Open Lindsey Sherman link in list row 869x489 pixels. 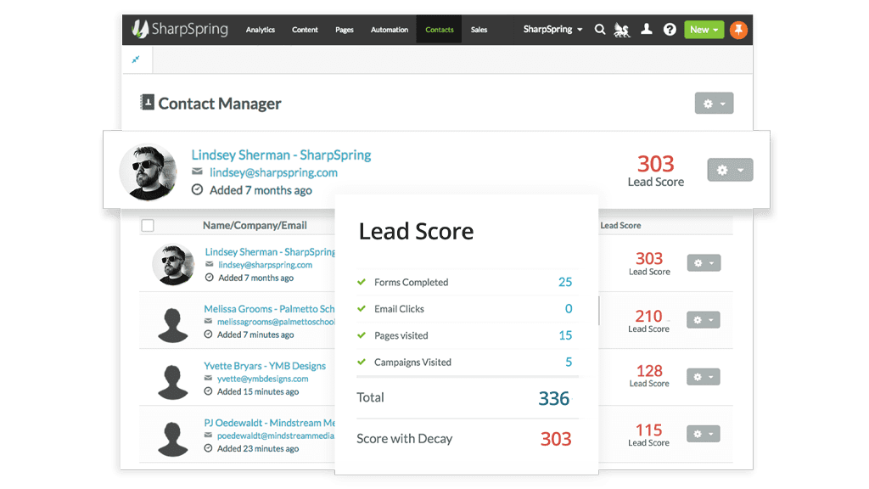(x=270, y=251)
